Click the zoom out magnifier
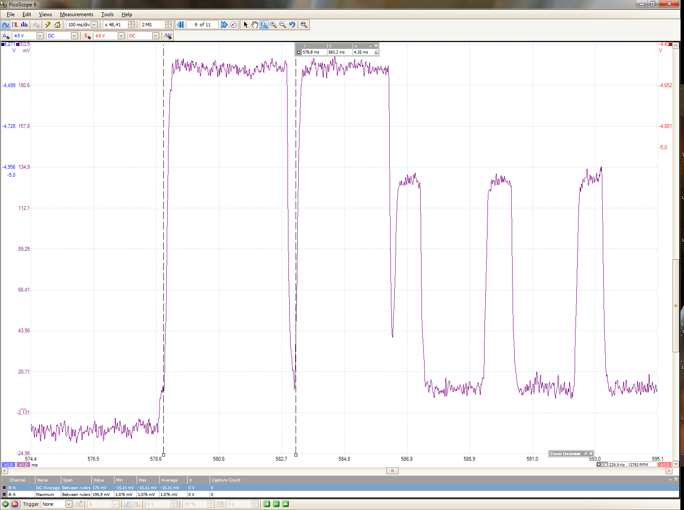 pyautogui.click(x=283, y=25)
